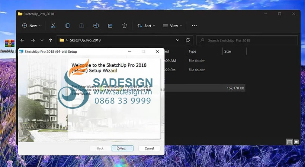Click the Paste clipboard icon
The image size is (305, 167).
pos(82,26)
